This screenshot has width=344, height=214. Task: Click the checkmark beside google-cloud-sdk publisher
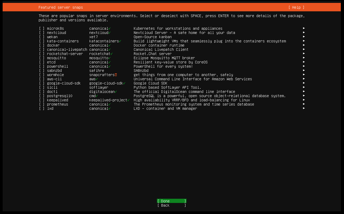(x=124, y=83)
